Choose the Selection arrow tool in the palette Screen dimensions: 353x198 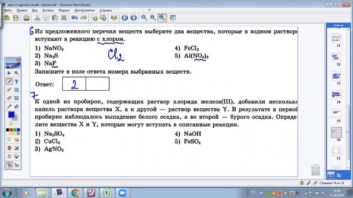pos(9,73)
